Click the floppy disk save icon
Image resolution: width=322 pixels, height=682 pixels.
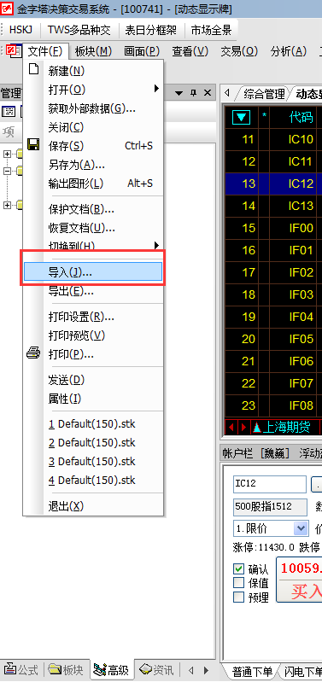click(33, 145)
